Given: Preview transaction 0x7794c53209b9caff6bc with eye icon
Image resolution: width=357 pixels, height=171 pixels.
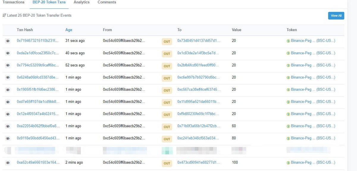Looking at the screenshot, I should (x=8, y=65).
